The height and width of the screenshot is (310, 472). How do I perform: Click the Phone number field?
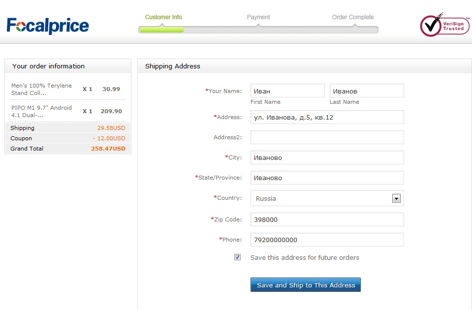point(327,240)
